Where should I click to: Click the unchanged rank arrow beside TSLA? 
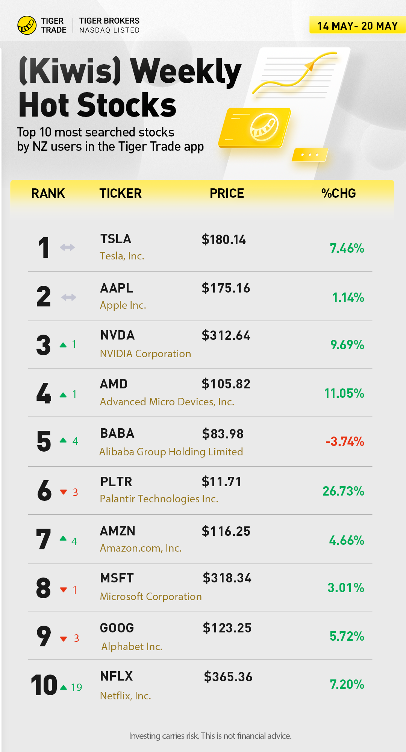[67, 247]
